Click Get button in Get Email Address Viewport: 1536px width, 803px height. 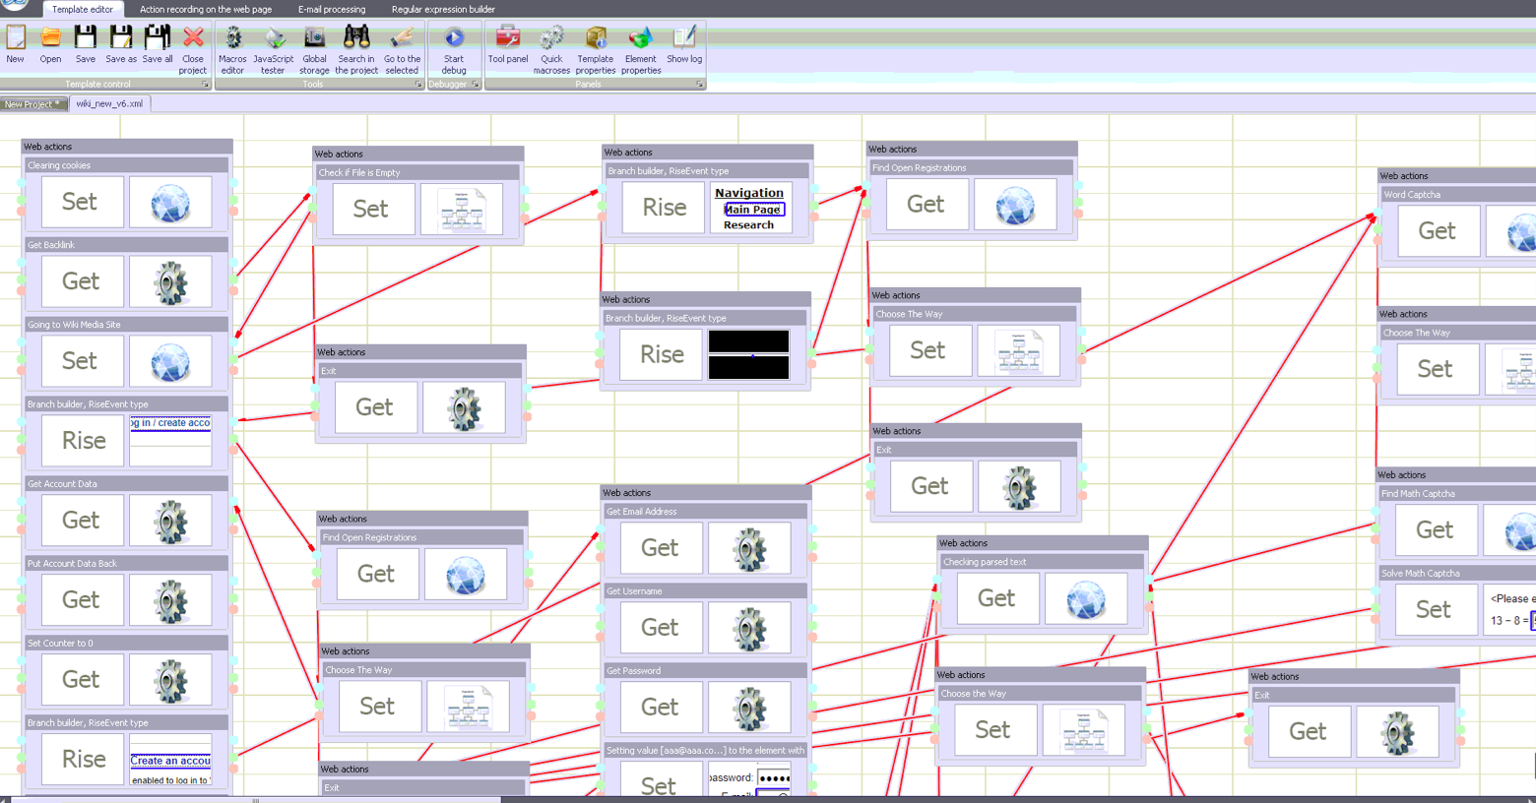(662, 548)
